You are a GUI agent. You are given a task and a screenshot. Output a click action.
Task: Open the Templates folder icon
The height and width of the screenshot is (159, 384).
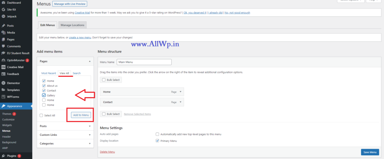pyautogui.click(x=3, y=90)
